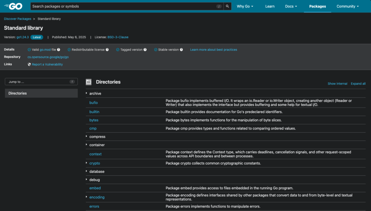
Task: Open the cmp package
Action: pyautogui.click(x=93, y=128)
